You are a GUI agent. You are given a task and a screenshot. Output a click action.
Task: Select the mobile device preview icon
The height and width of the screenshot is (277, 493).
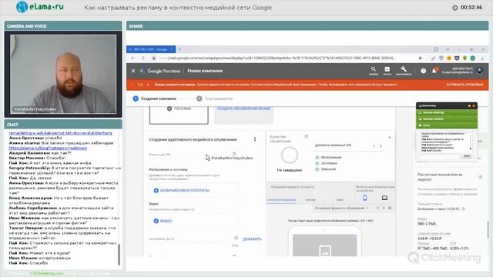[364, 198]
